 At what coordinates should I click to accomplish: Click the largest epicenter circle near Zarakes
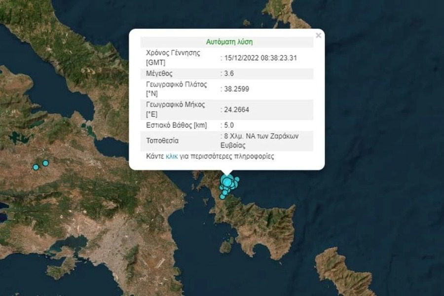coord(227,182)
